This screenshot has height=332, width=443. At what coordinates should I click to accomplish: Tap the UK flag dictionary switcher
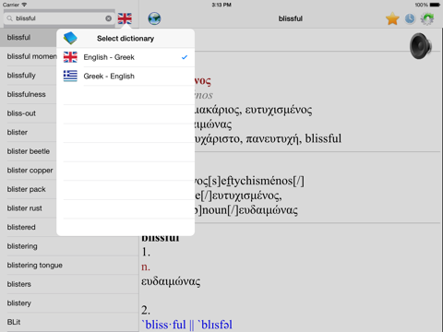125,18
